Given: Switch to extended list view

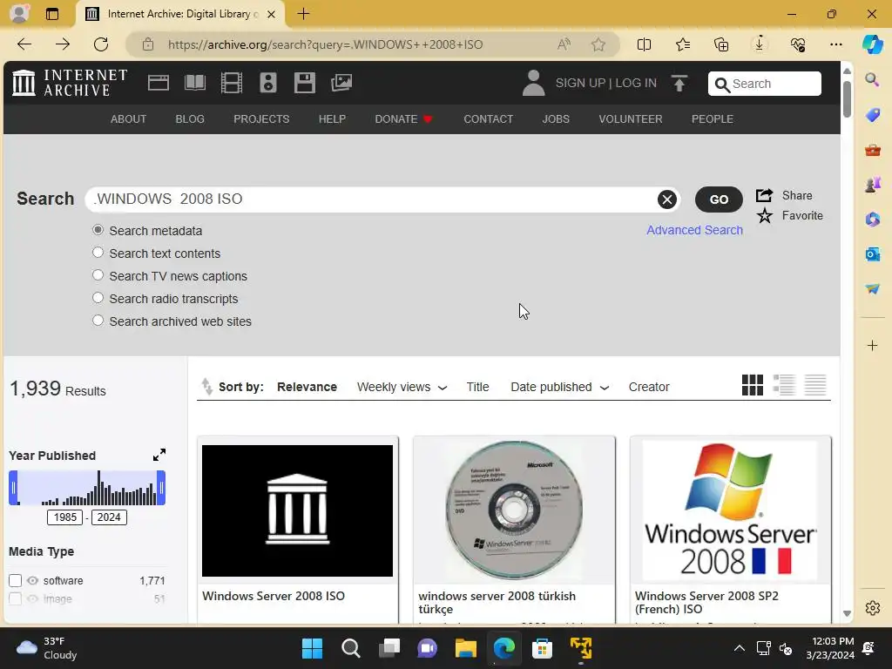Looking at the screenshot, I should (784, 385).
